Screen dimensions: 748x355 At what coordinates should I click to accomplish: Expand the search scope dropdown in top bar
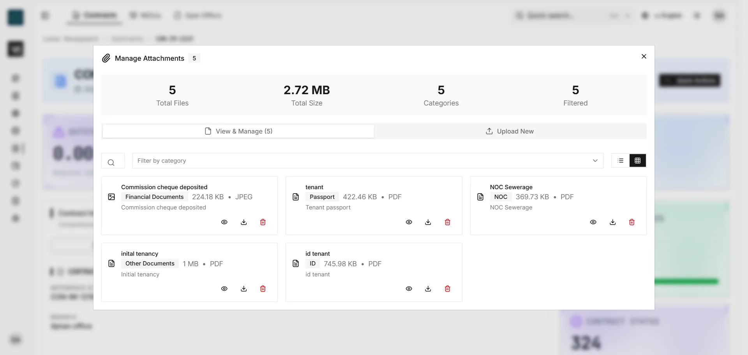point(627,16)
